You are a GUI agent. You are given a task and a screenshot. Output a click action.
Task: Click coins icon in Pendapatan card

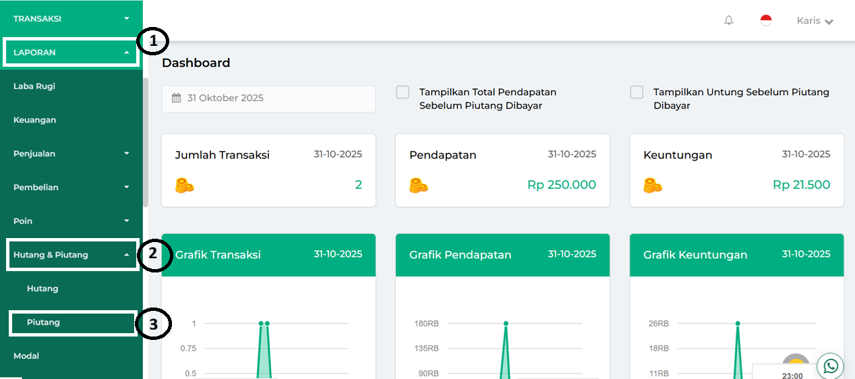click(419, 185)
